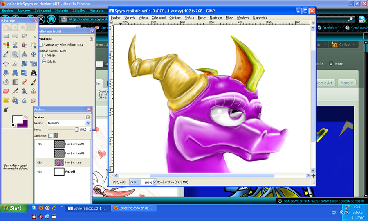Select the Select by Color tool
The image size is (368, 221).
coord(6,45)
